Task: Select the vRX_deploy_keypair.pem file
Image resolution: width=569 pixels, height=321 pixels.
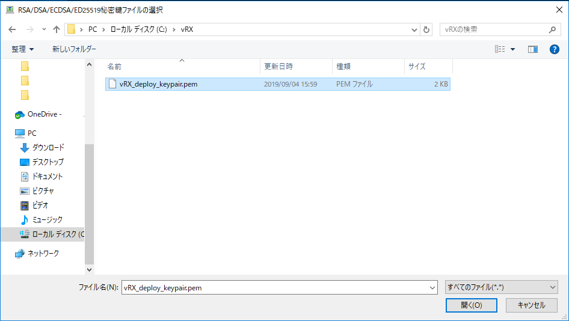Action: coord(158,84)
